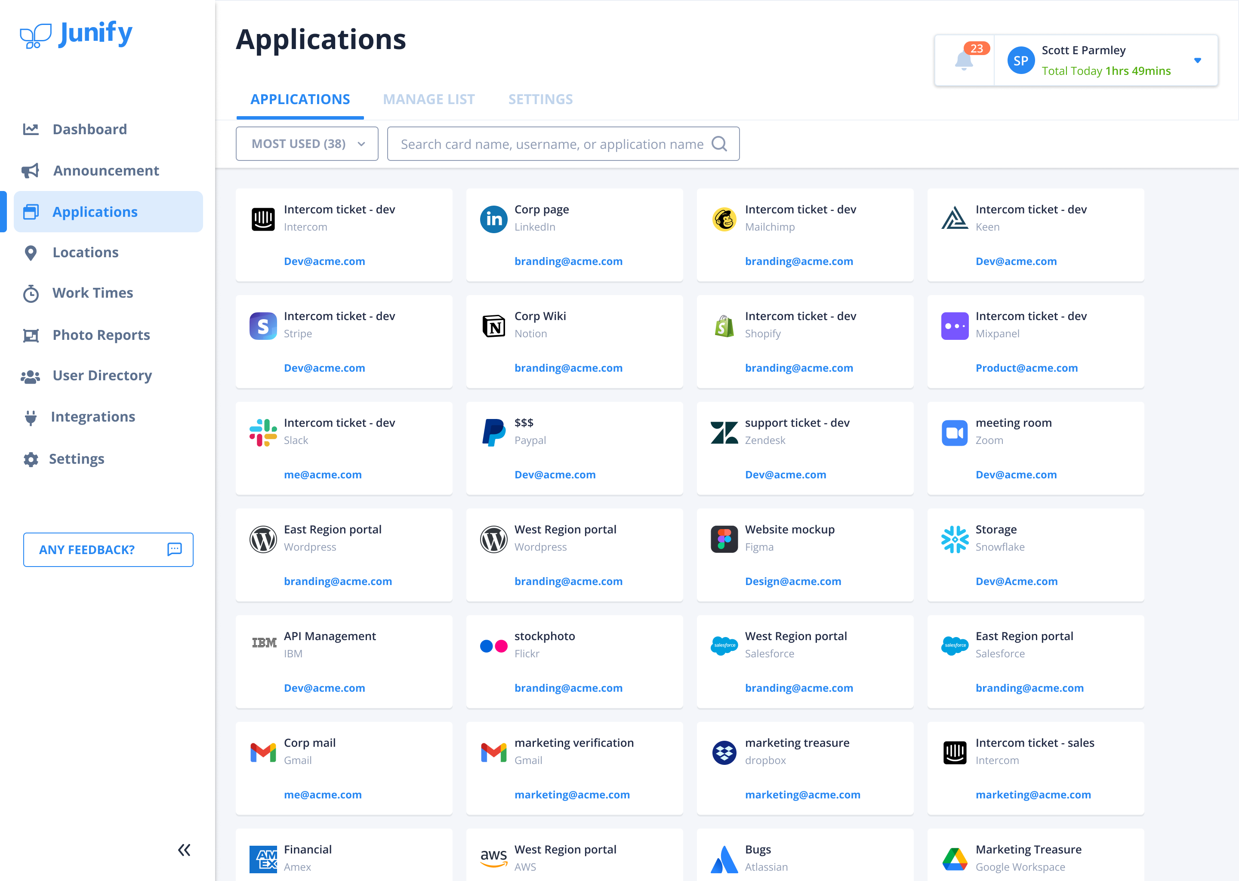Switch to the APPLICATIONS tab

[300, 99]
